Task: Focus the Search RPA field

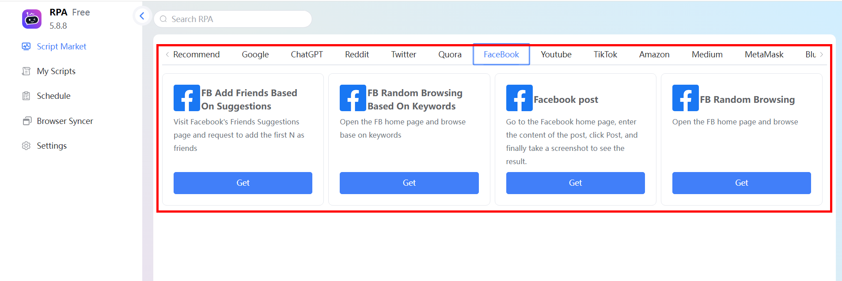Action: [233, 19]
